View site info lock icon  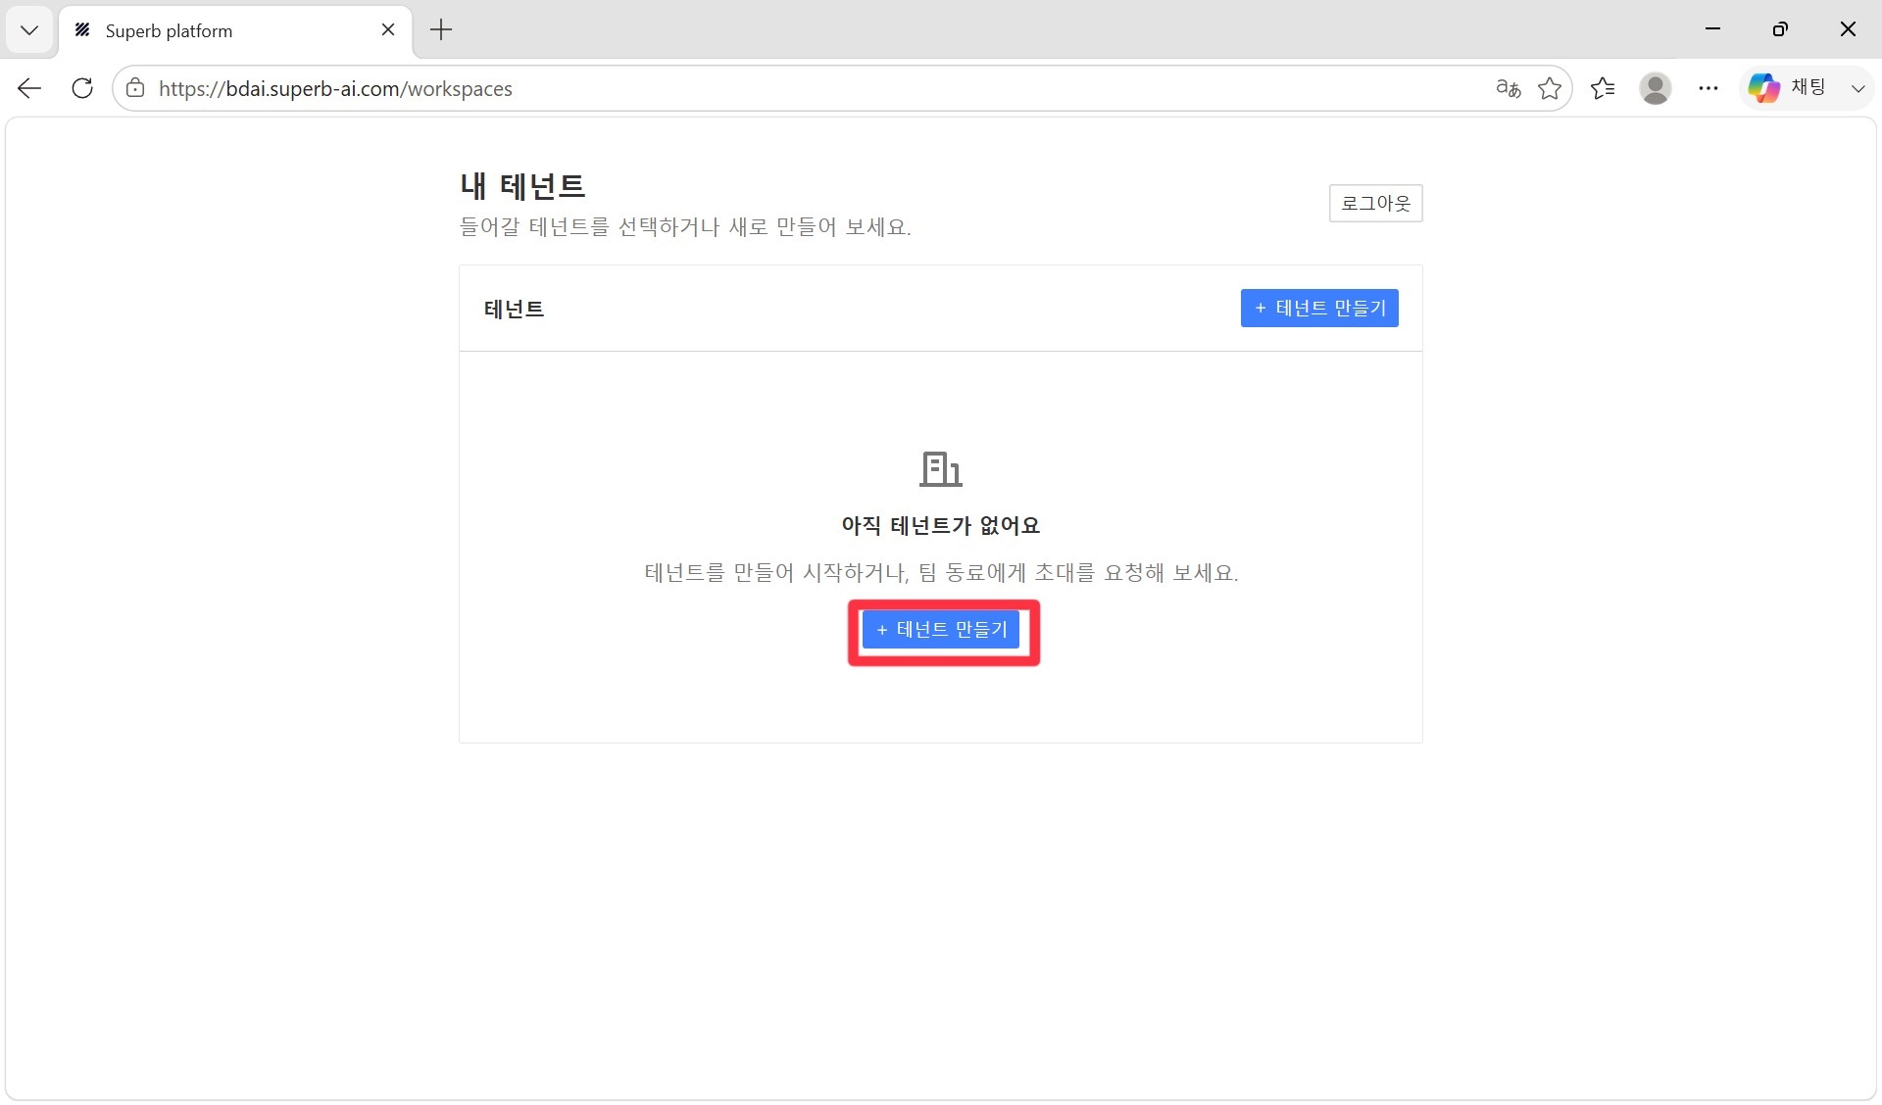[135, 88]
